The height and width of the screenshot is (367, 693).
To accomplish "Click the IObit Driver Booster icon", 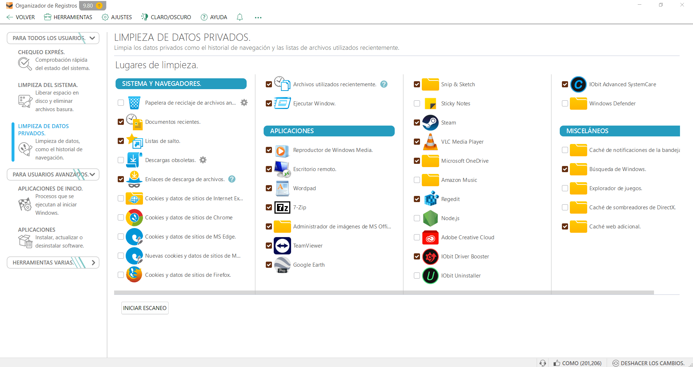I will (x=430, y=257).
